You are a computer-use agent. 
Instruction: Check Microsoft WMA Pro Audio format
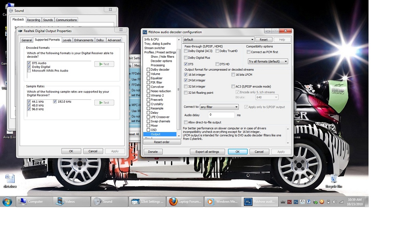tap(29, 71)
